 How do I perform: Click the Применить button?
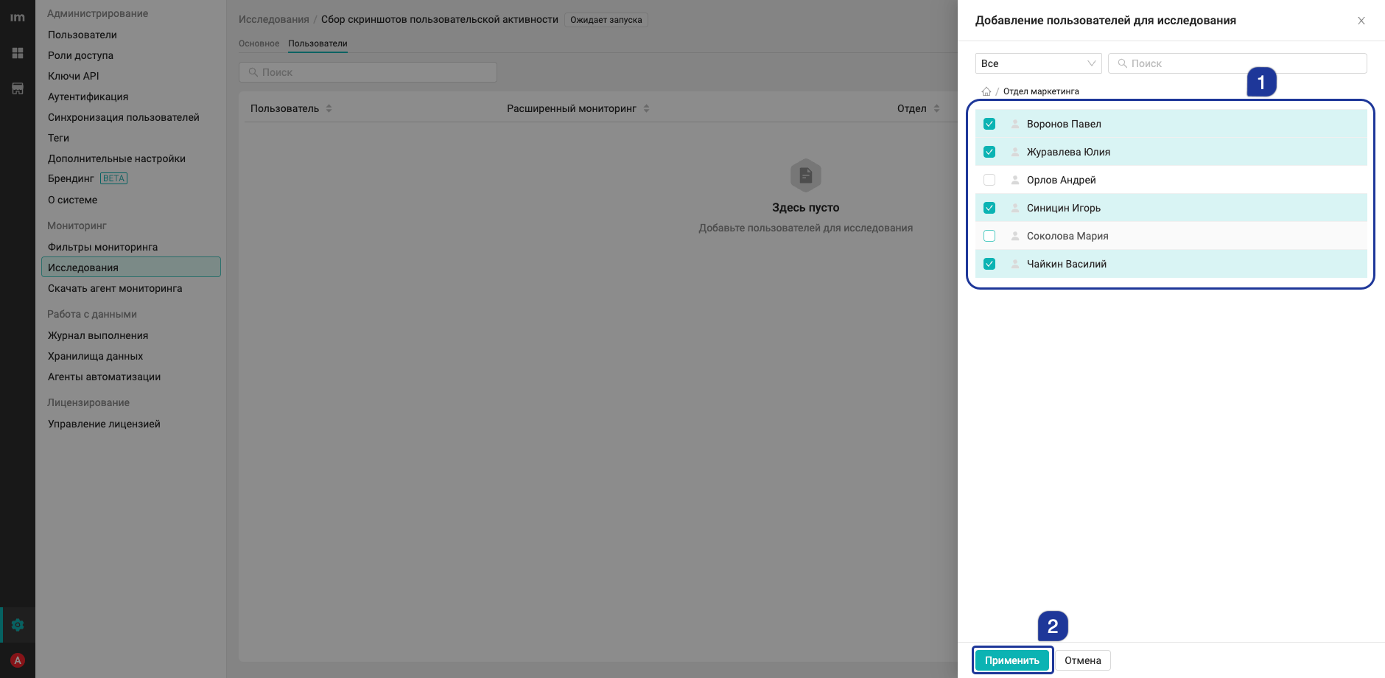coord(1012,660)
